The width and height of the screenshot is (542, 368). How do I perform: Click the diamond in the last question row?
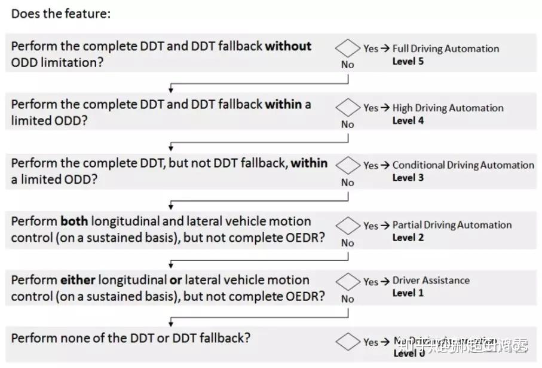tap(348, 342)
